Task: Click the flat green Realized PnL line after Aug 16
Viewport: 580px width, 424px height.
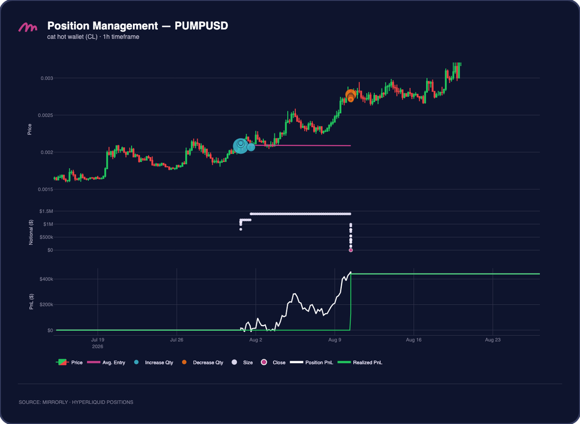Action: click(x=476, y=274)
